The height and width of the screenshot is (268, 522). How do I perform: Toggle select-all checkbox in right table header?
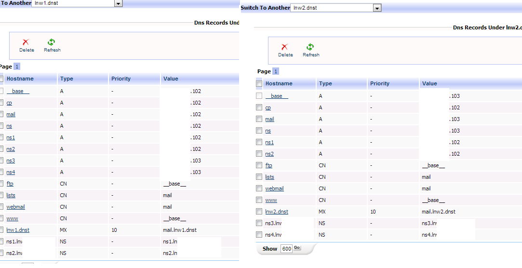(x=259, y=84)
